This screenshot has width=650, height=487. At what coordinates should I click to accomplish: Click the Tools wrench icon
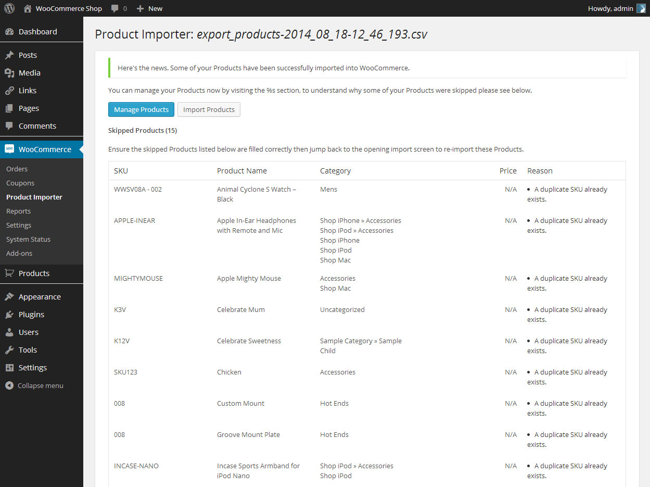pyautogui.click(x=9, y=350)
